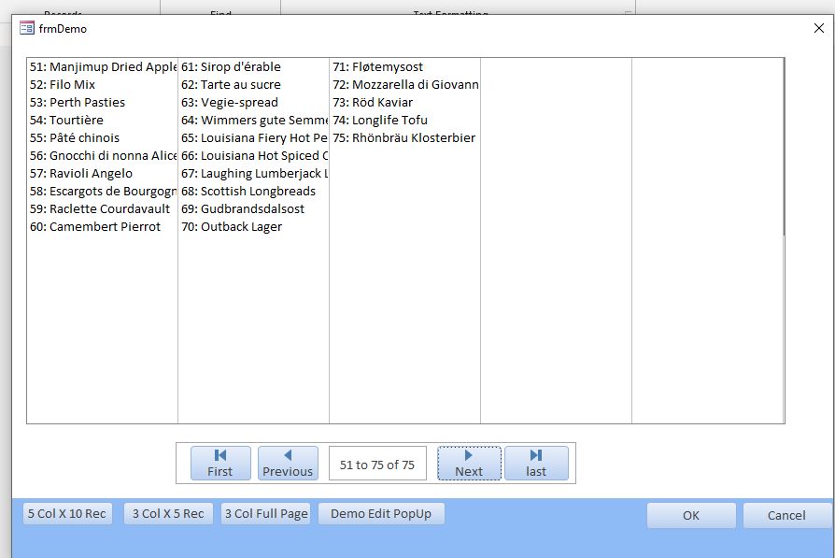Select '60: Camembert Pierrot' entry

102,226
